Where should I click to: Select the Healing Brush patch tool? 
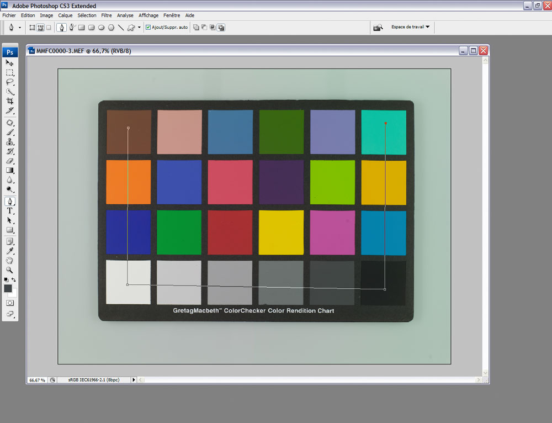click(x=9, y=123)
